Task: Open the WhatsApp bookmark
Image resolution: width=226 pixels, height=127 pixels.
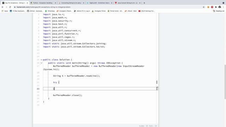Action: tap(50, 11)
